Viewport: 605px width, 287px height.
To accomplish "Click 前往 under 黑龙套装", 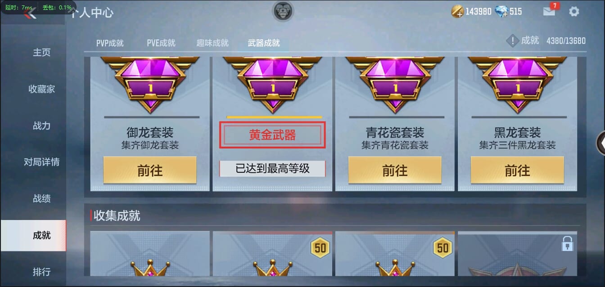I will click(517, 170).
